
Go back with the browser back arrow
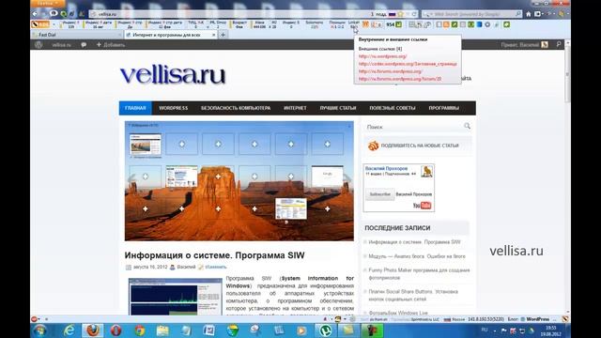pos(35,14)
